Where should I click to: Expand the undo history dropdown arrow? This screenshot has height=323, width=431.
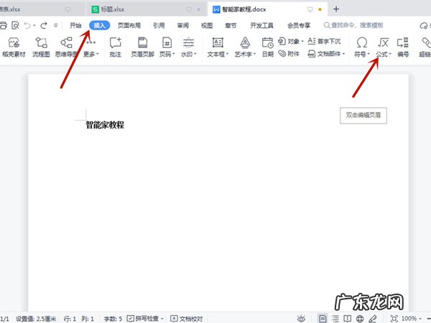34,26
